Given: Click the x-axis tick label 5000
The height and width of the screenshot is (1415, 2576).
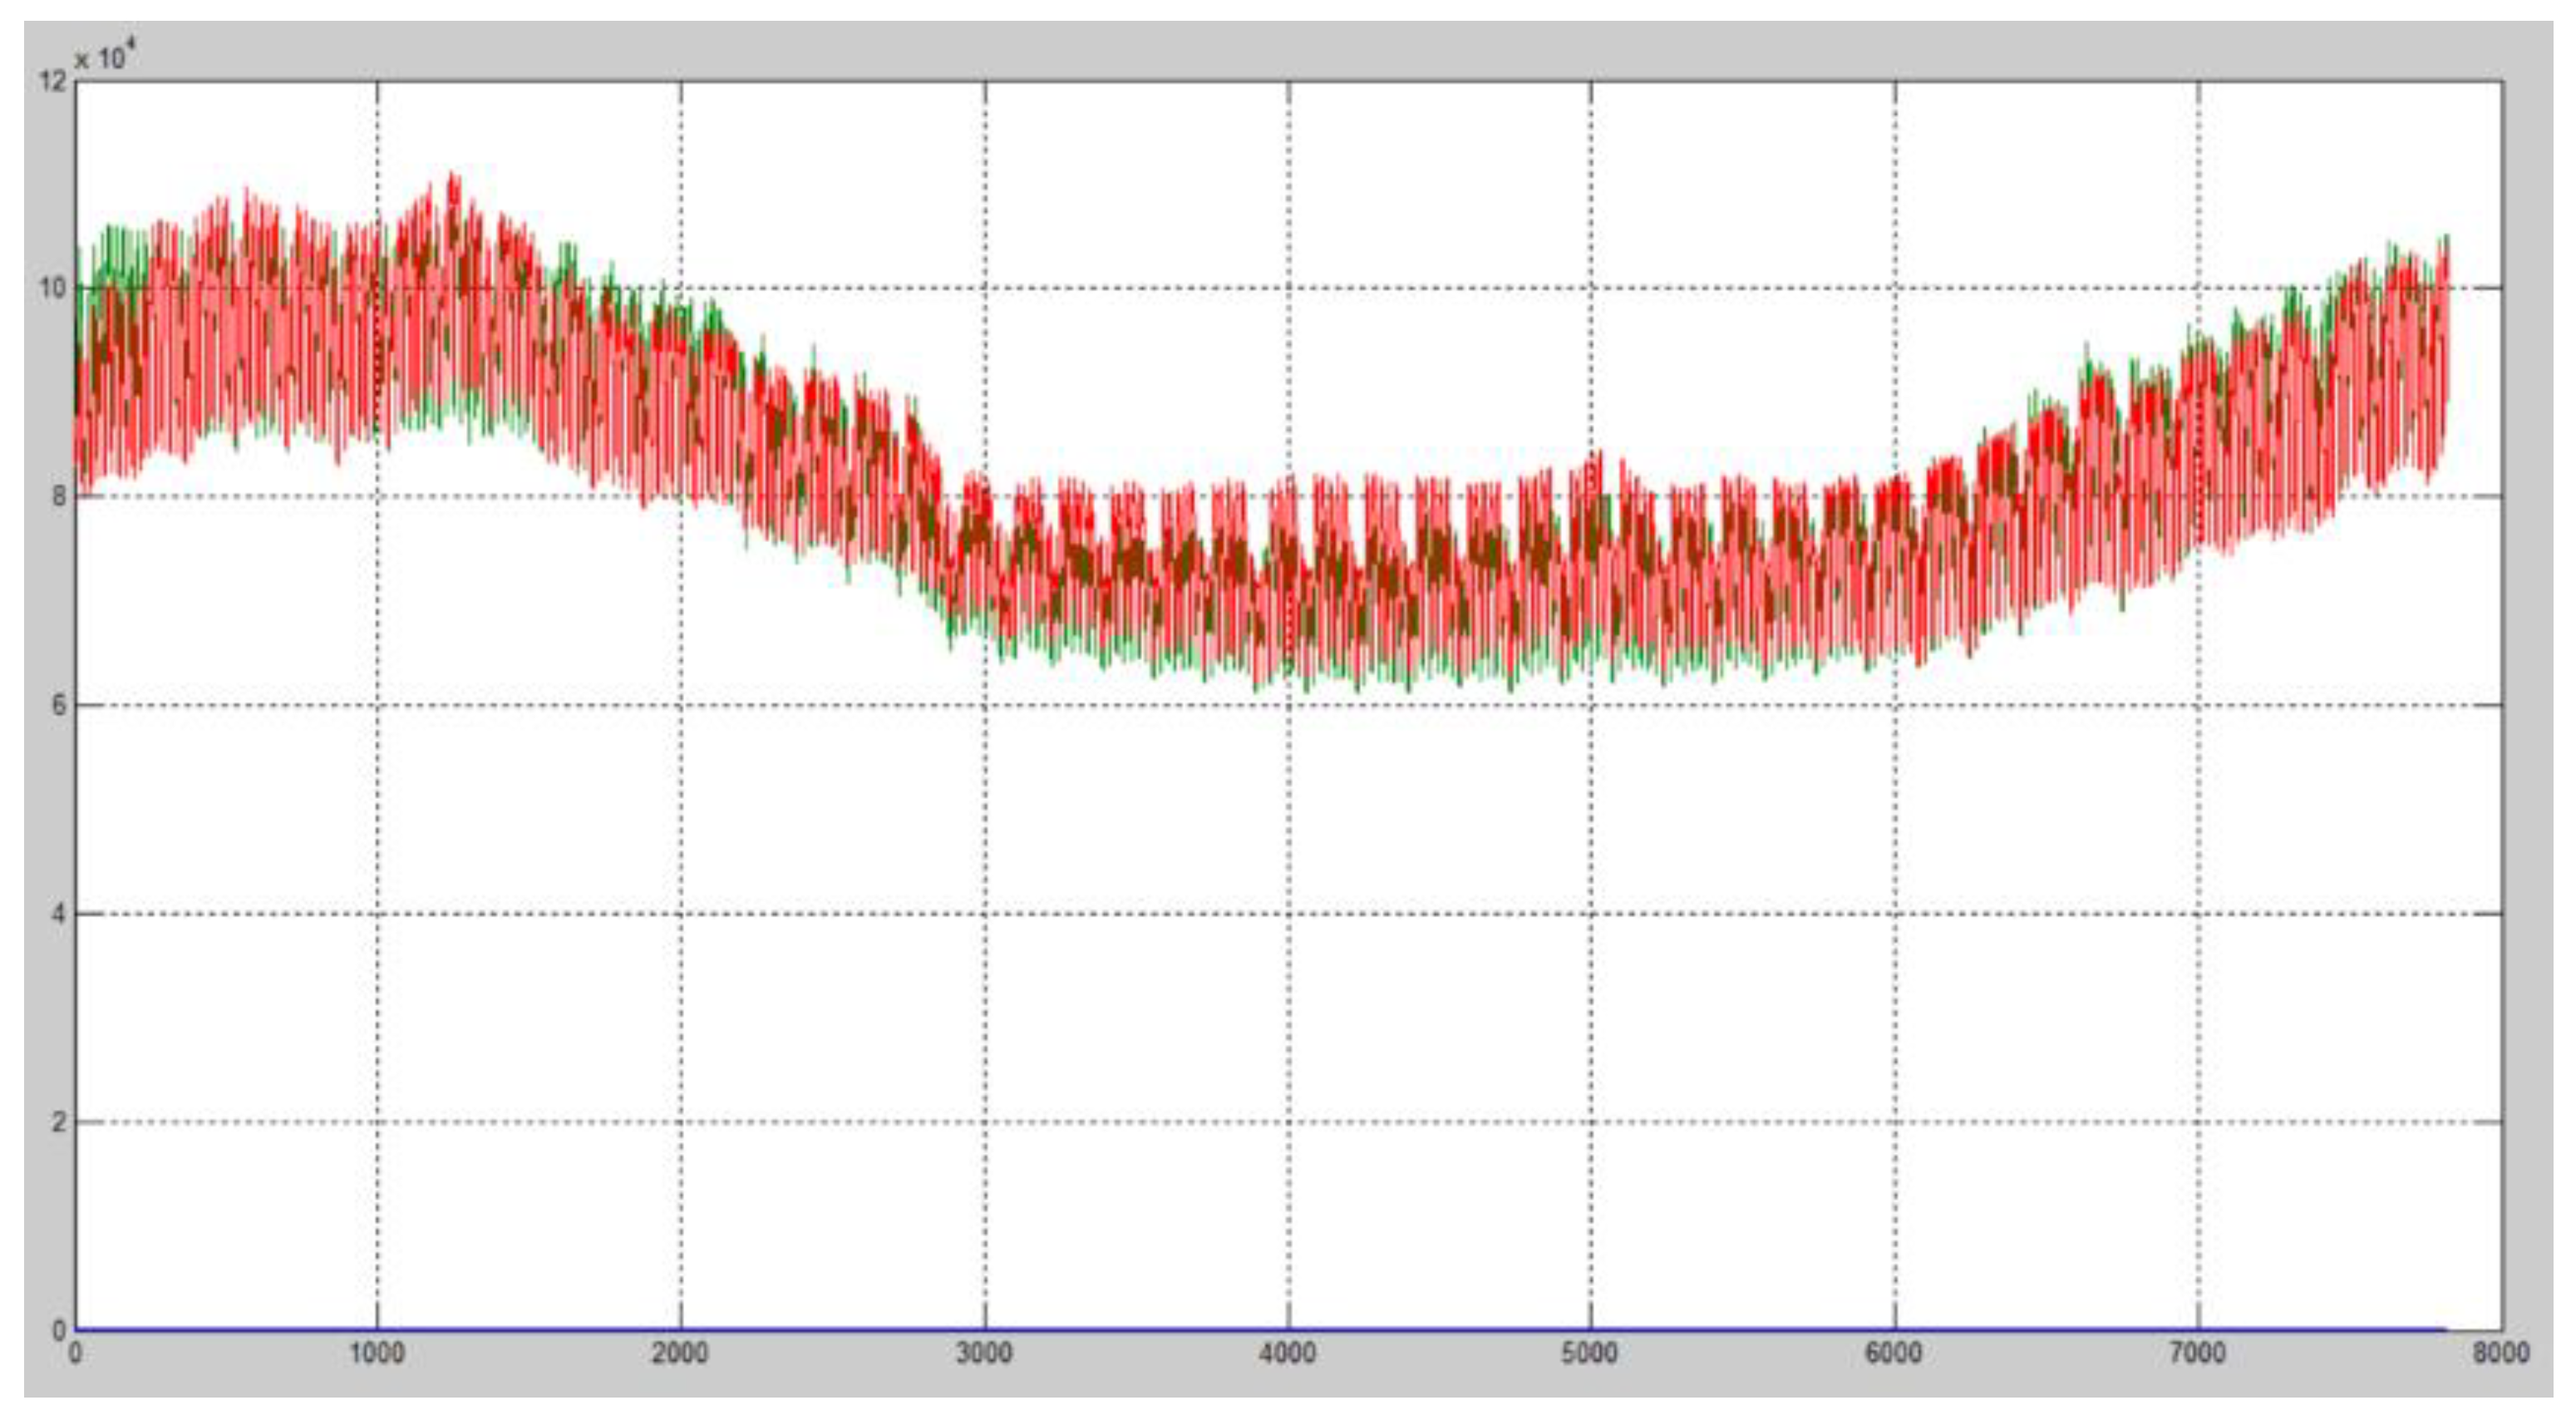Looking at the screenshot, I should pos(1590,1354).
